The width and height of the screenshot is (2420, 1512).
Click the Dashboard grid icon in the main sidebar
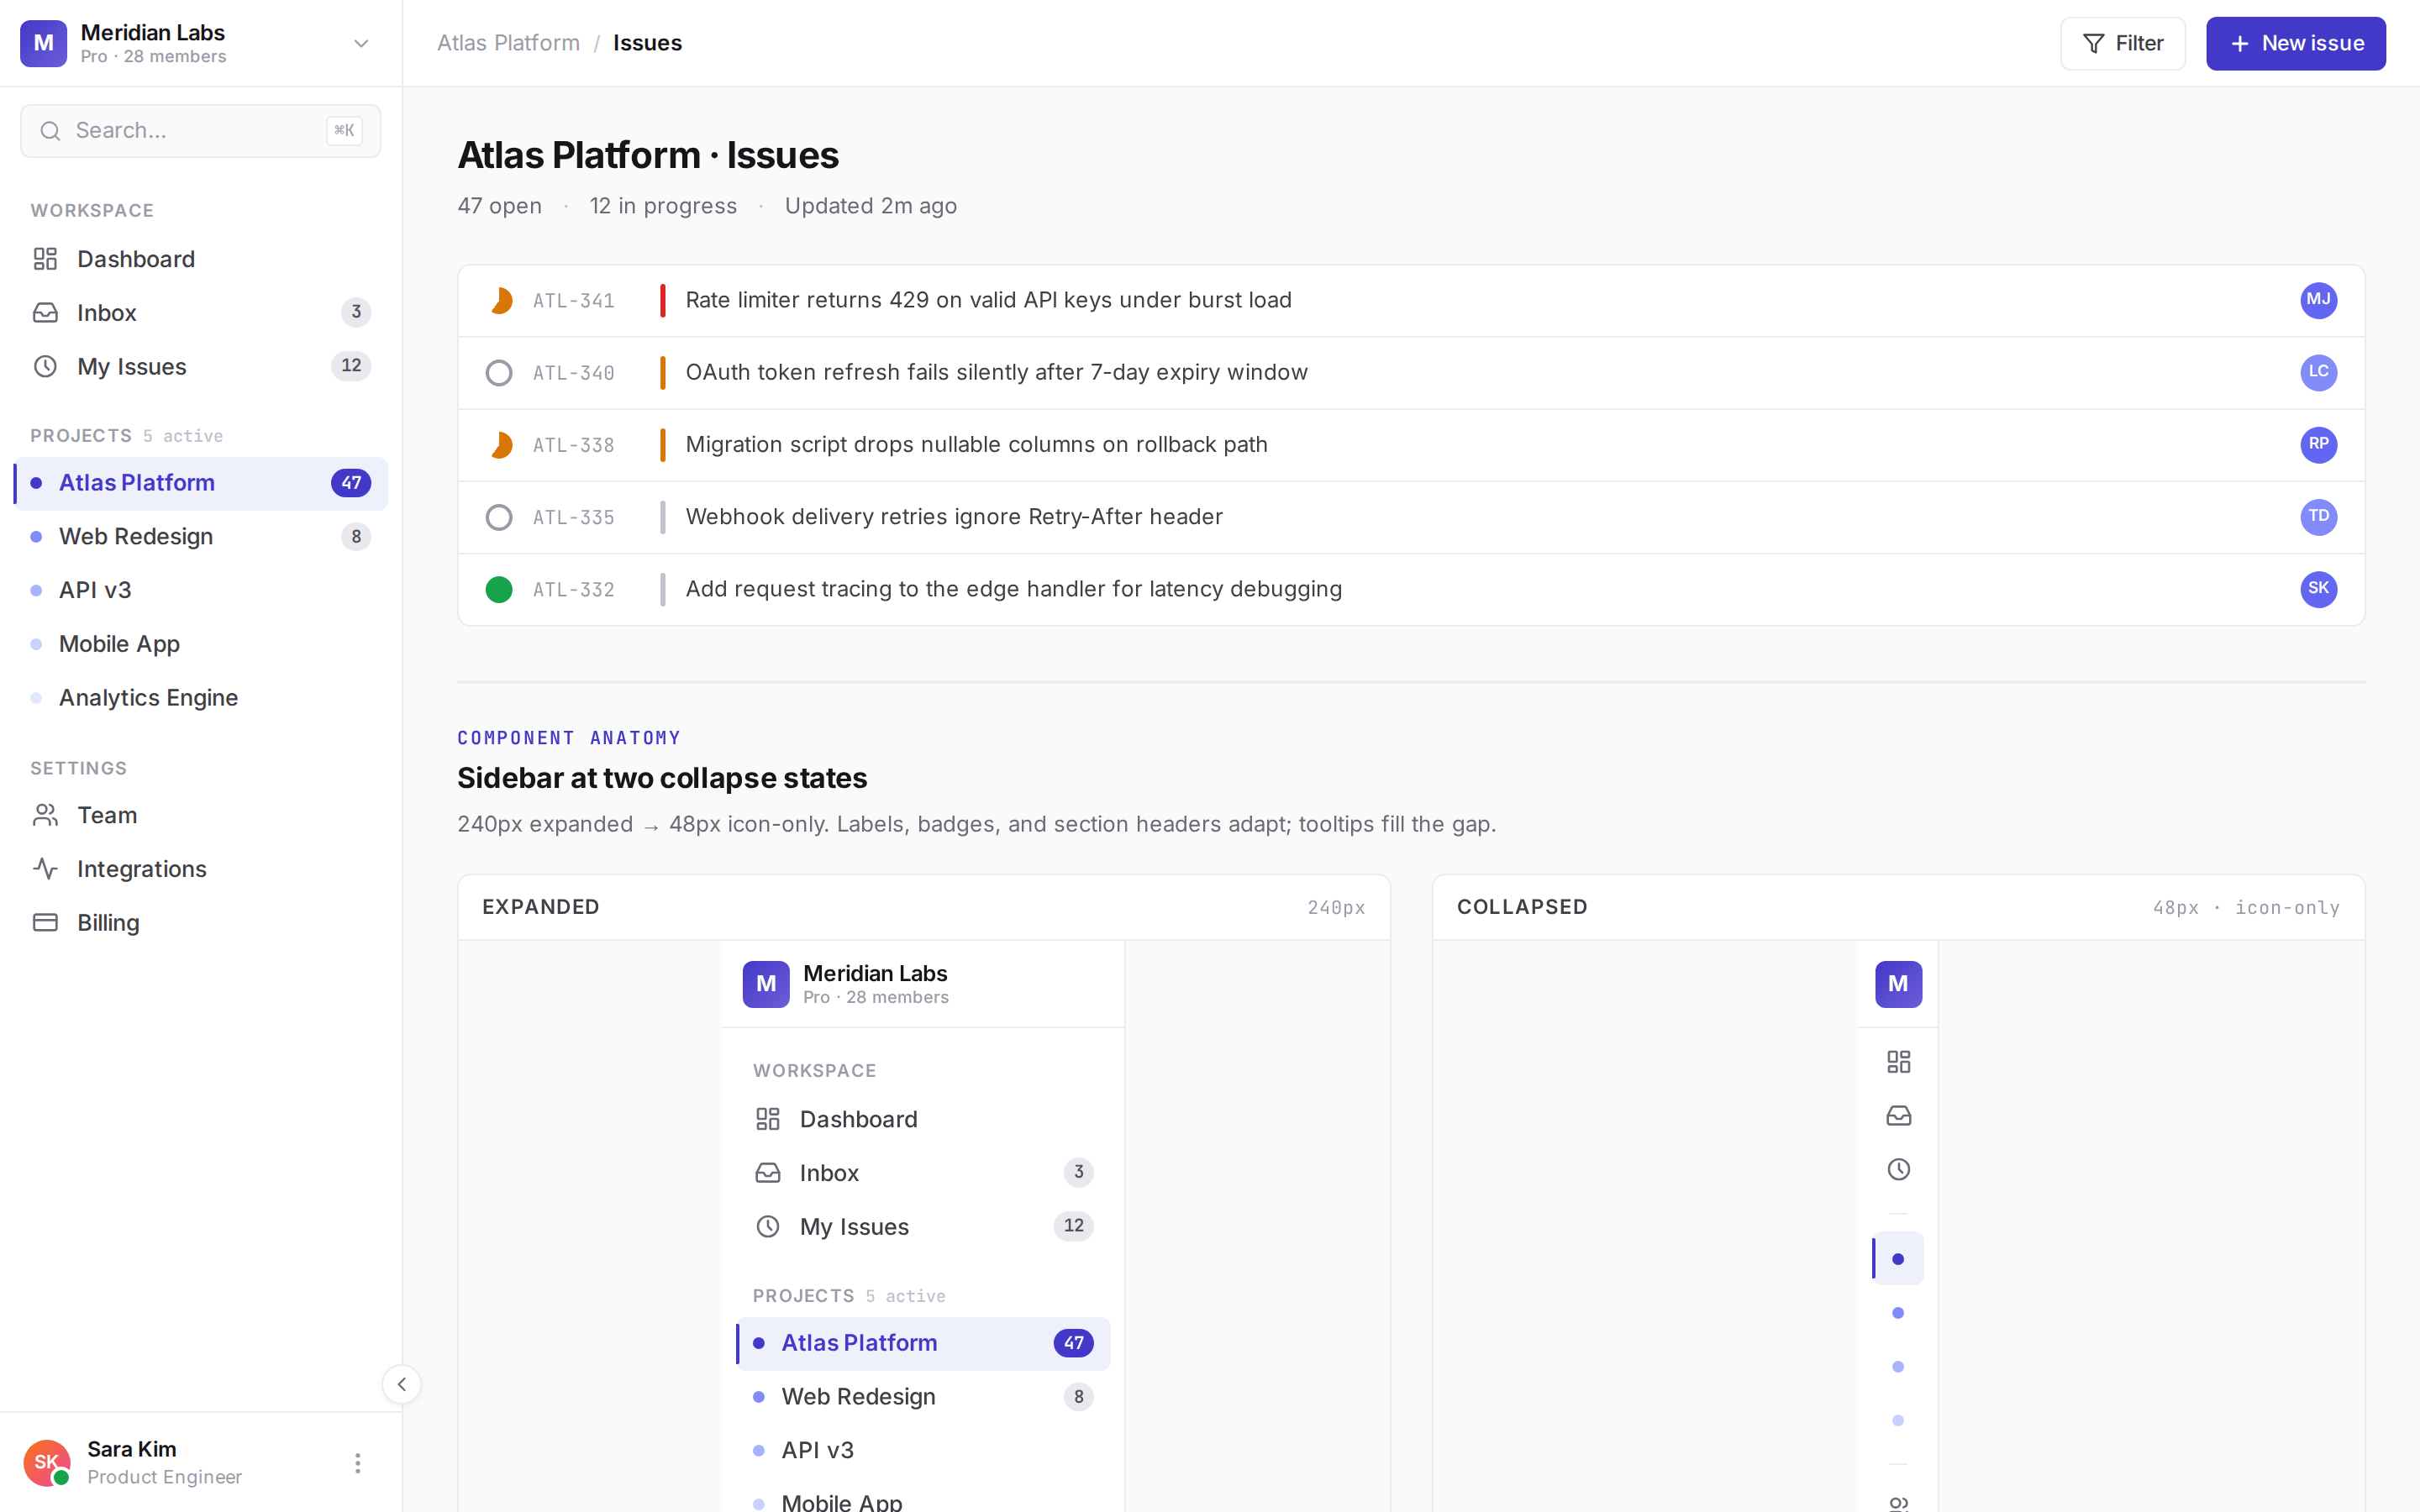coord(45,259)
